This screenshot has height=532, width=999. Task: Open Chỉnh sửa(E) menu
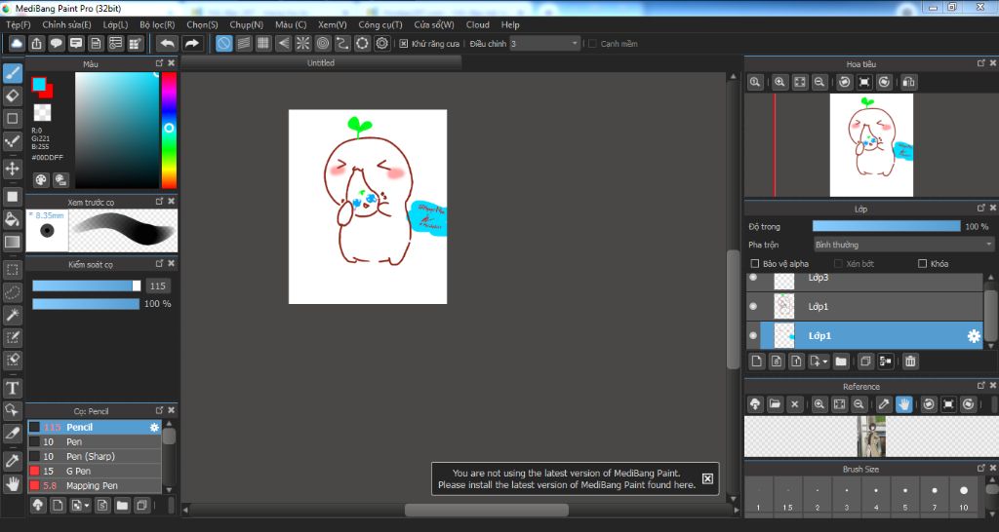point(67,24)
